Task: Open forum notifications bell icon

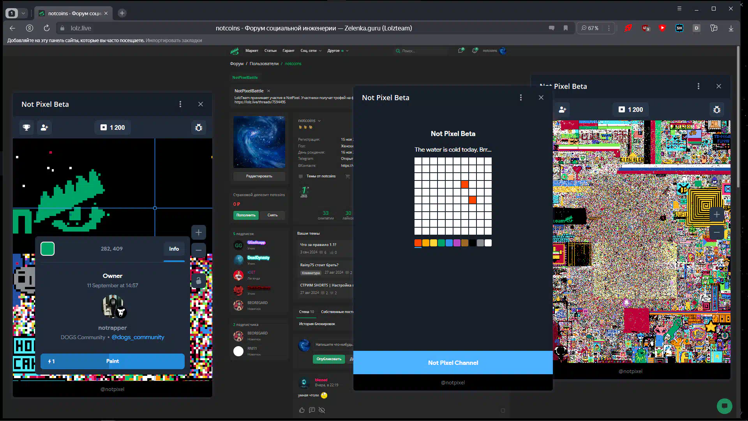Action: click(x=475, y=51)
